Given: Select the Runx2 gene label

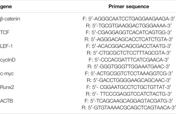Looking at the screenshot, I should click(x=7, y=87).
